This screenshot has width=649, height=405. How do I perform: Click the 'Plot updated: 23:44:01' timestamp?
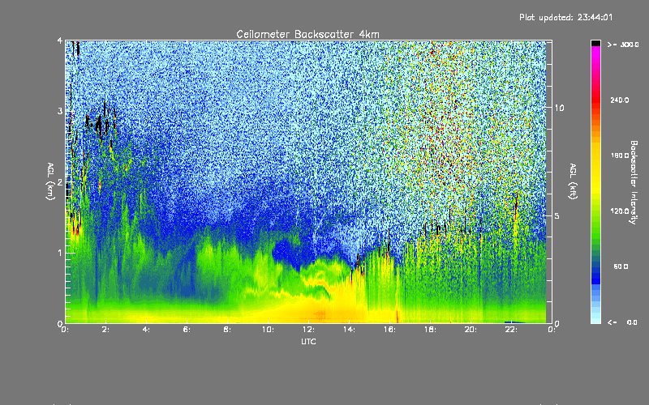[565, 17]
